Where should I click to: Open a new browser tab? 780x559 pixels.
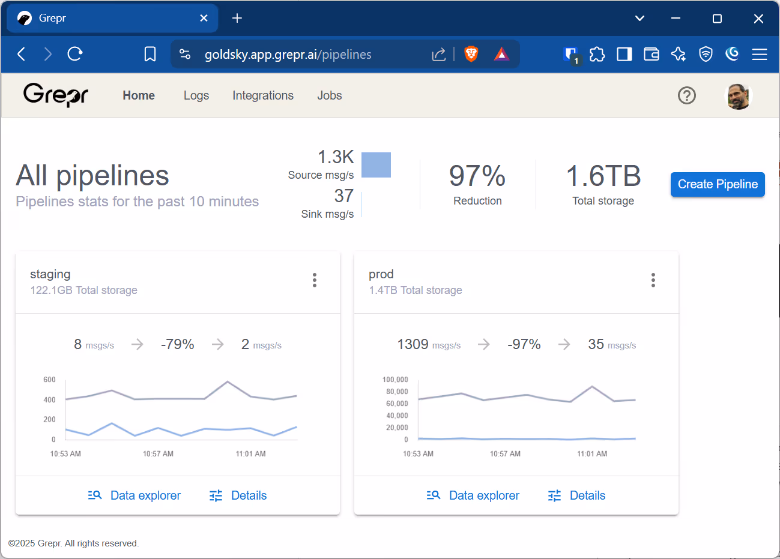[237, 18]
